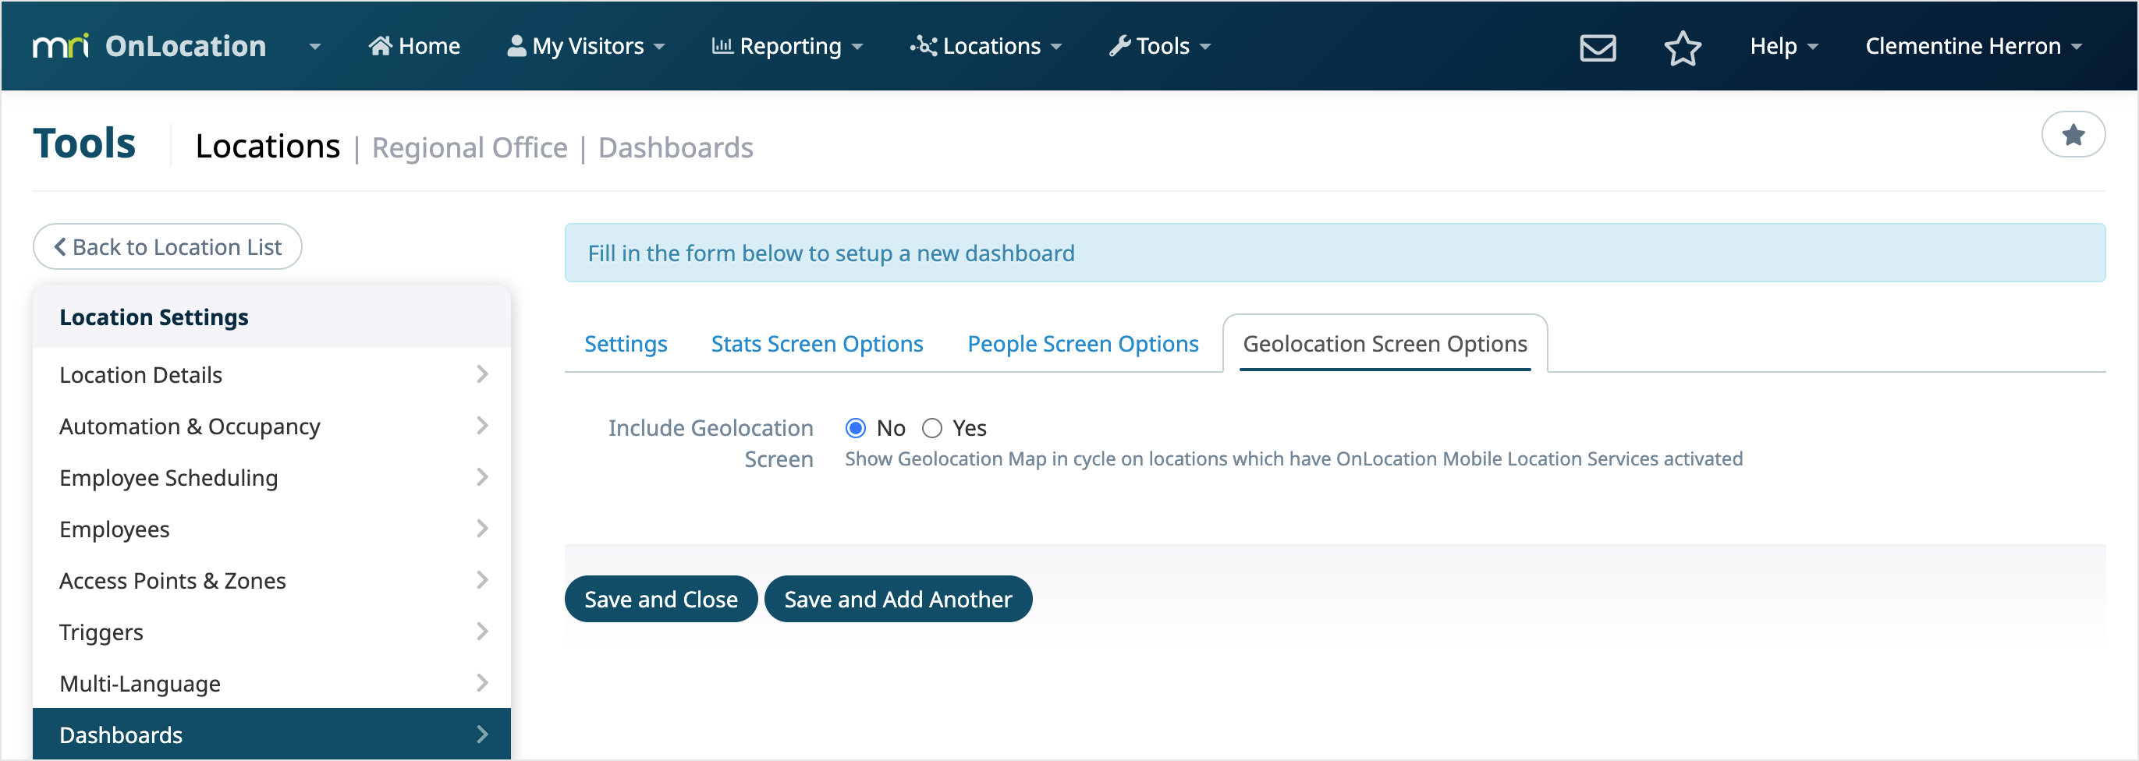Go Back to Location List
The height and width of the screenshot is (761, 2139).
(x=167, y=246)
